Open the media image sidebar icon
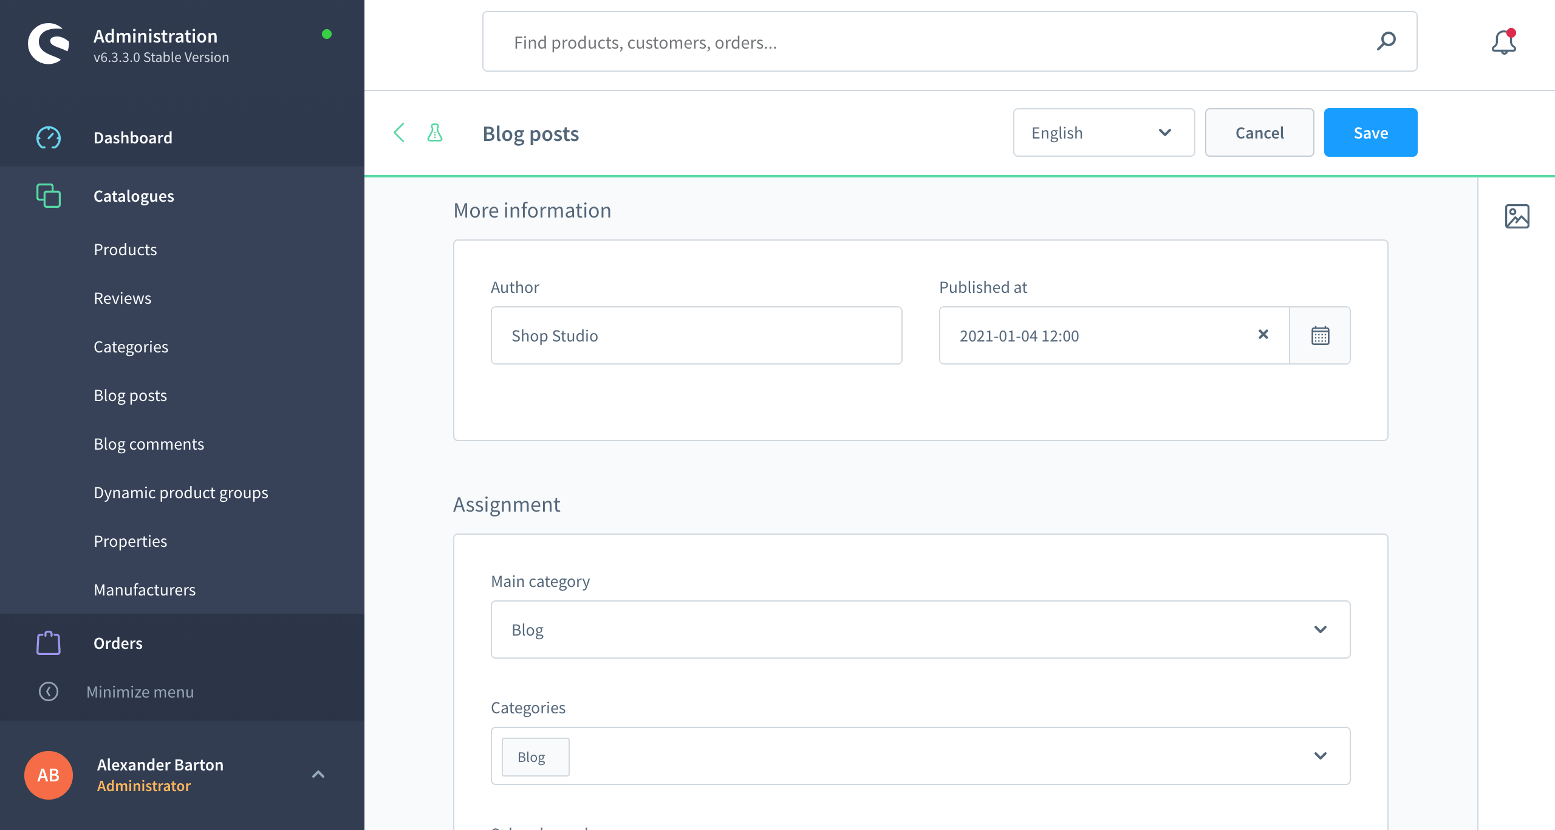 pos(1517,216)
